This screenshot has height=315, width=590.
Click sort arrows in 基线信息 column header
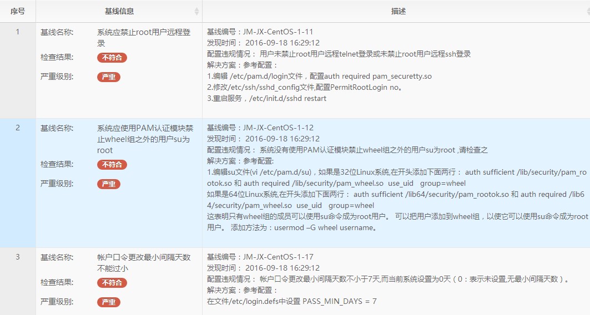tap(196, 11)
